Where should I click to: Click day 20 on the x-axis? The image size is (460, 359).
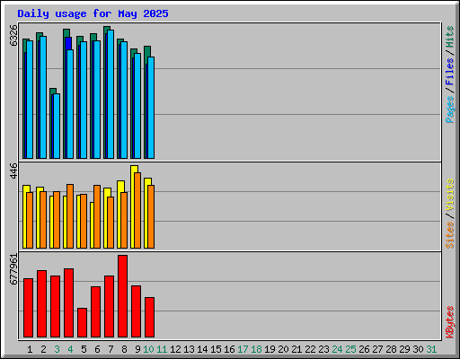tap(283, 349)
